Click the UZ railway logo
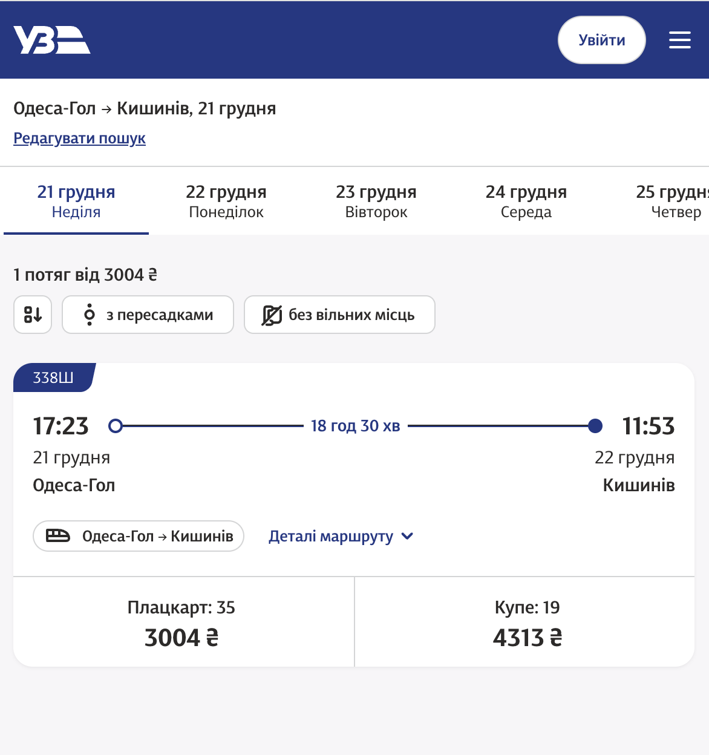This screenshot has height=755, width=709. 52,40
